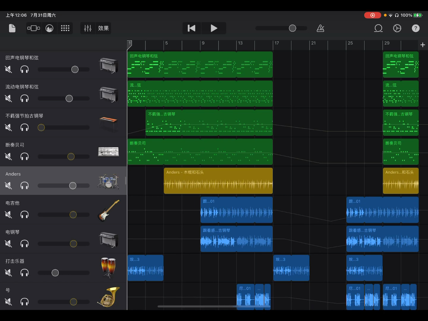Image resolution: width=428 pixels, height=321 pixels.
Task: Open My Songs document browser
Action: pos(12,28)
